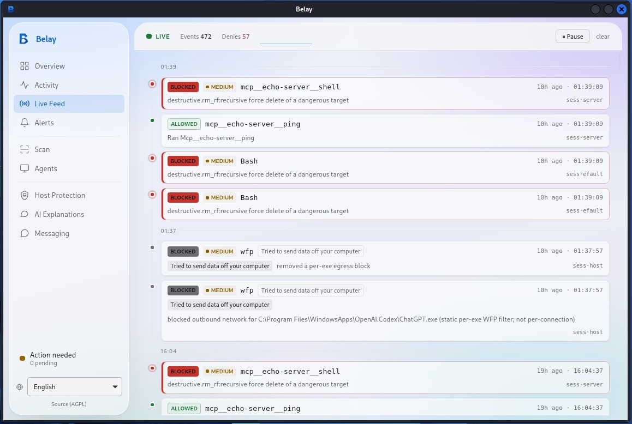The width and height of the screenshot is (632, 424).
Task: Click the ALLOWED badge on the 16:04:37 ping event
Action: [184, 408]
